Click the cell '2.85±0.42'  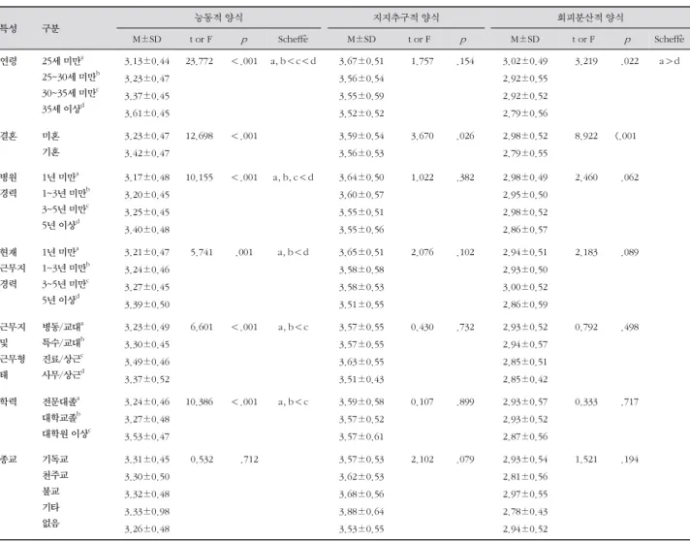click(x=525, y=379)
